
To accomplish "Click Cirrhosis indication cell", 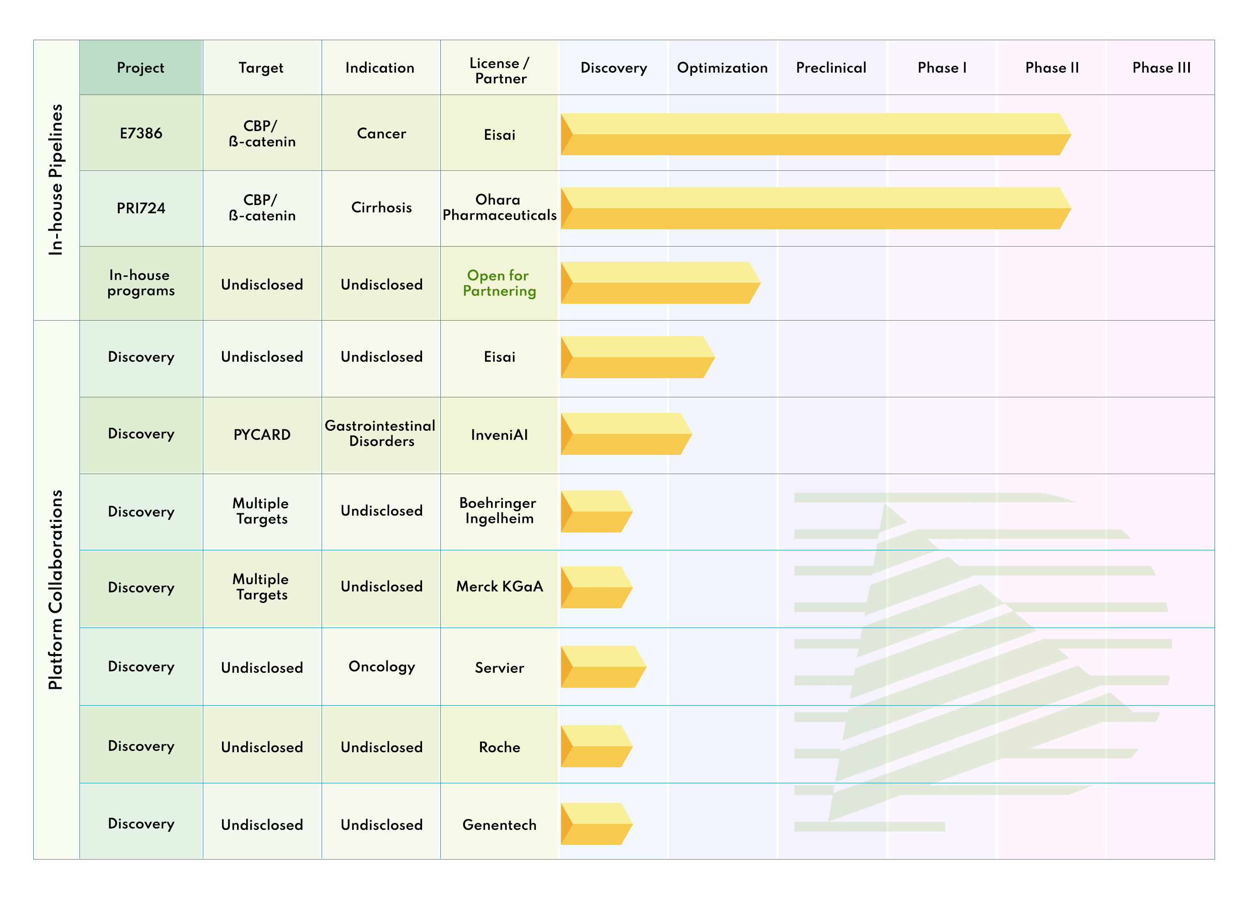I will pos(380,208).
